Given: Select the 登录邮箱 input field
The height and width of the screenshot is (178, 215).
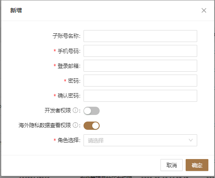Looking at the screenshot, I should [x=140, y=66].
